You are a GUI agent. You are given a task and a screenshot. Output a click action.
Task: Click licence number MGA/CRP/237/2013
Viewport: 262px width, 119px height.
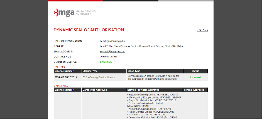click(x=66, y=77)
